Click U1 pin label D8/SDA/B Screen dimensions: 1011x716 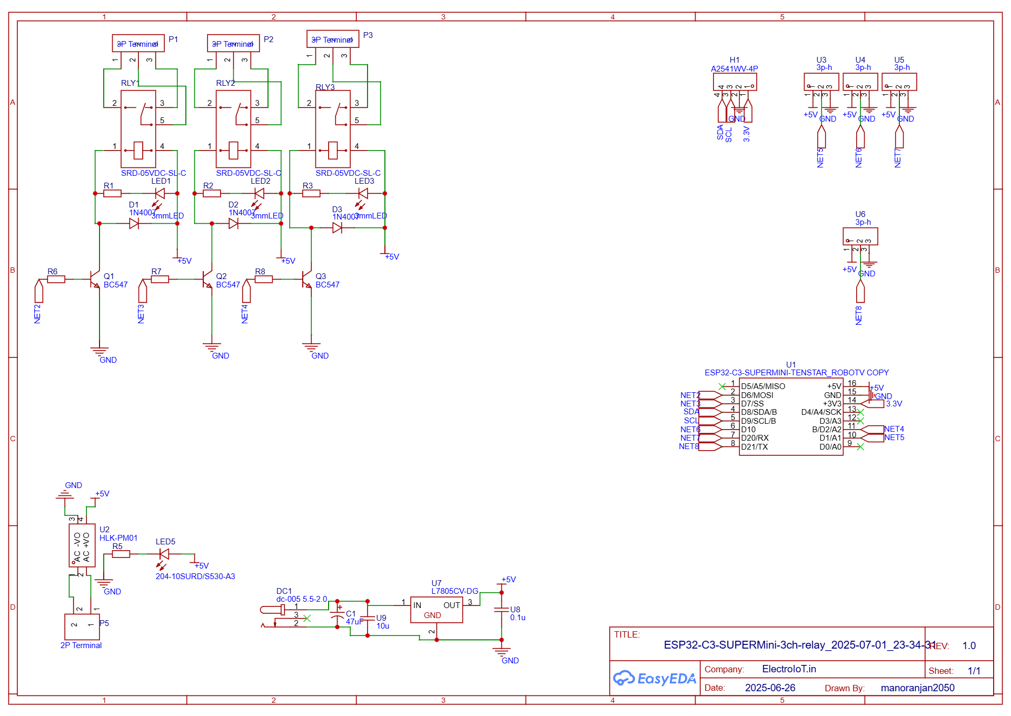[759, 412]
